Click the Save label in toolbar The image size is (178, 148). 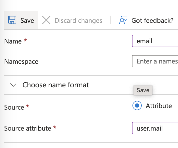pos(27,20)
